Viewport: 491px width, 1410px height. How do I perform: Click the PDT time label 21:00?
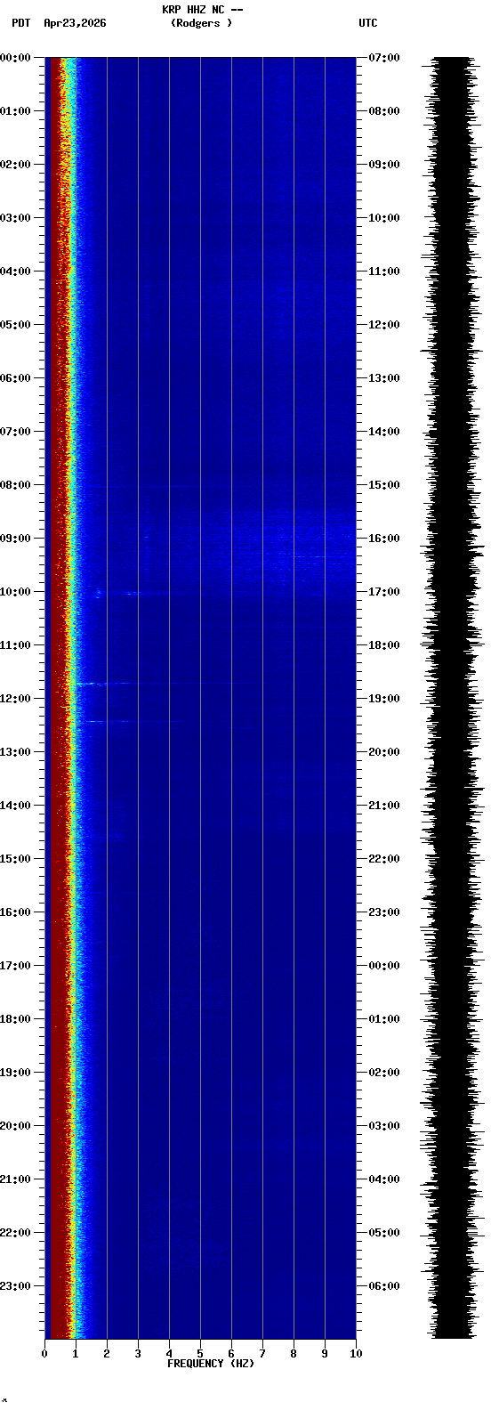click(x=15, y=1179)
